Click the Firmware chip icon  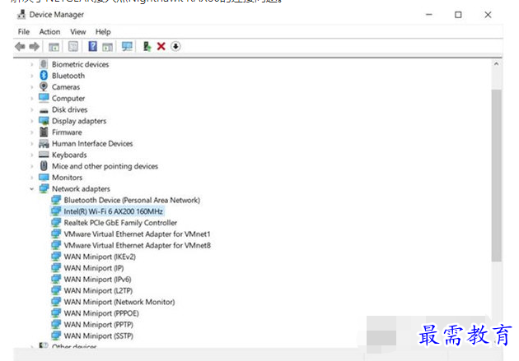44,132
